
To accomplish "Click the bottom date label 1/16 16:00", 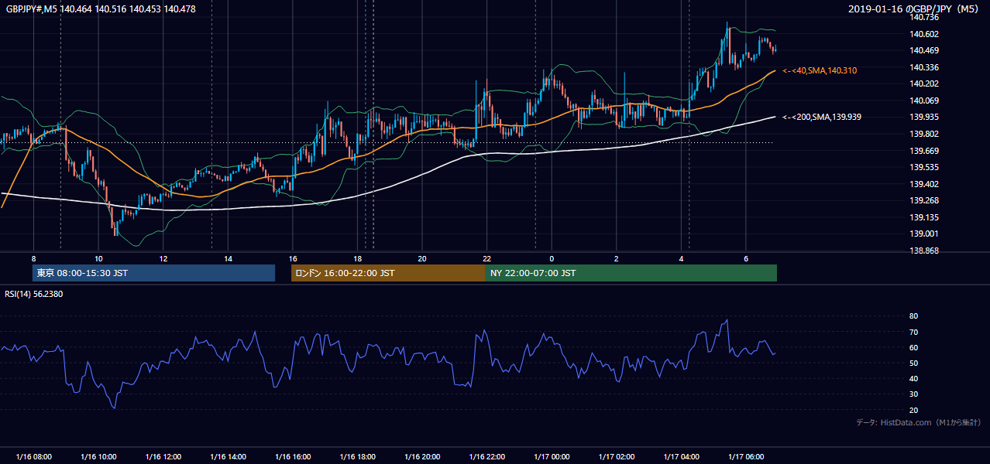I will pos(293,457).
